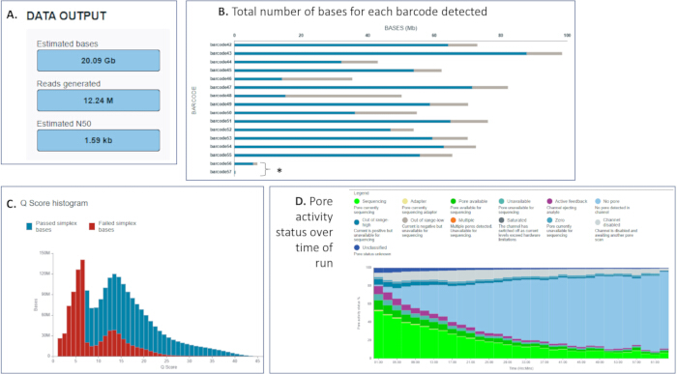Click the Pore available legend color dot
This screenshot has width=677, height=374.
[x=453, y=201]
